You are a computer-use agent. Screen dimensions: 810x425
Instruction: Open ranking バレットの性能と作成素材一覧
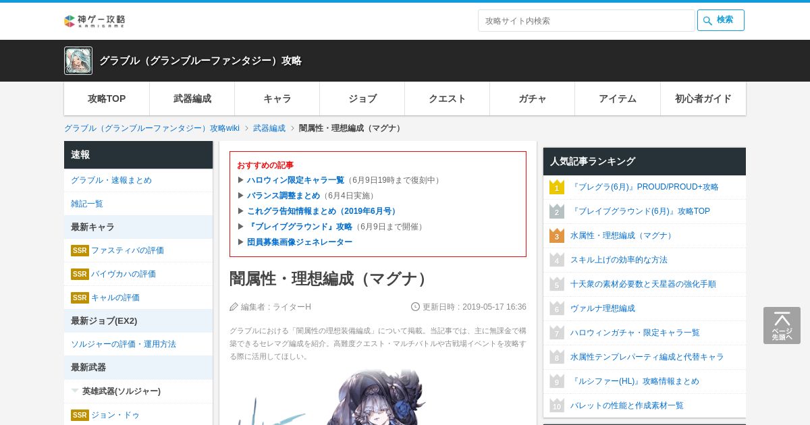pyautogui.click(x=627, y=405)
